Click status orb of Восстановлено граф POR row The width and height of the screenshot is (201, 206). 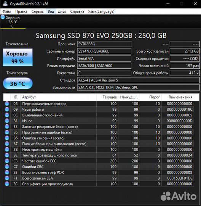point(7,172)
